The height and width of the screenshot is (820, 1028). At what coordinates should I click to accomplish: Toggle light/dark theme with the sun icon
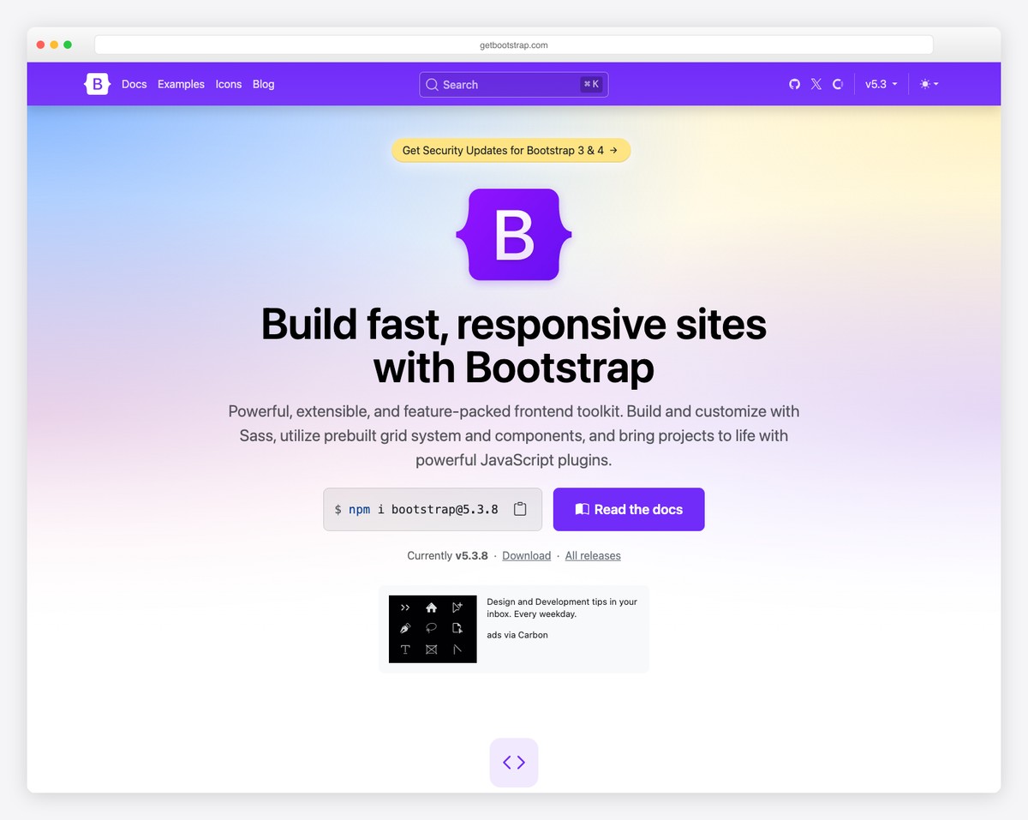(x=923, y=84)
